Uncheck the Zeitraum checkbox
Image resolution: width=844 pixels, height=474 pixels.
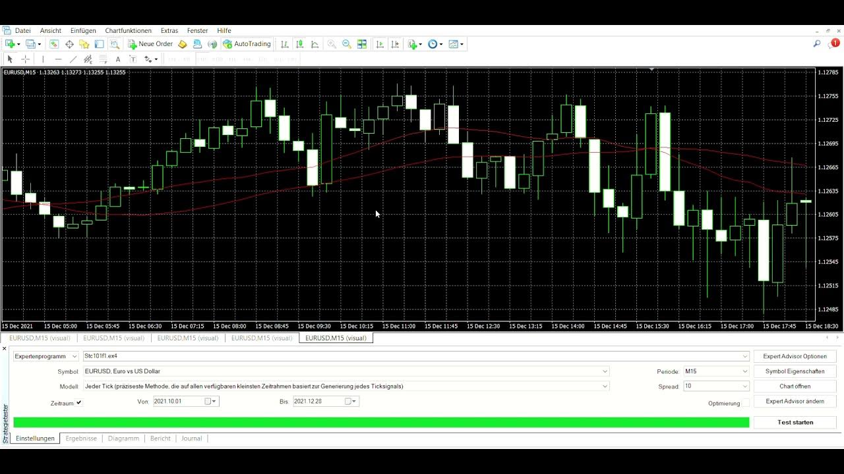coord(79,402)
